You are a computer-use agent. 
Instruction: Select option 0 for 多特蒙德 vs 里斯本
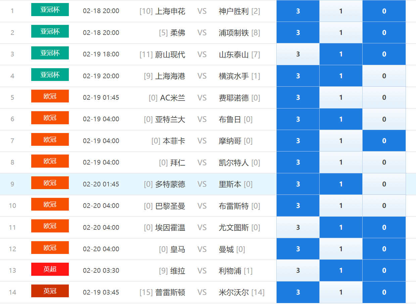coord(384,184)
